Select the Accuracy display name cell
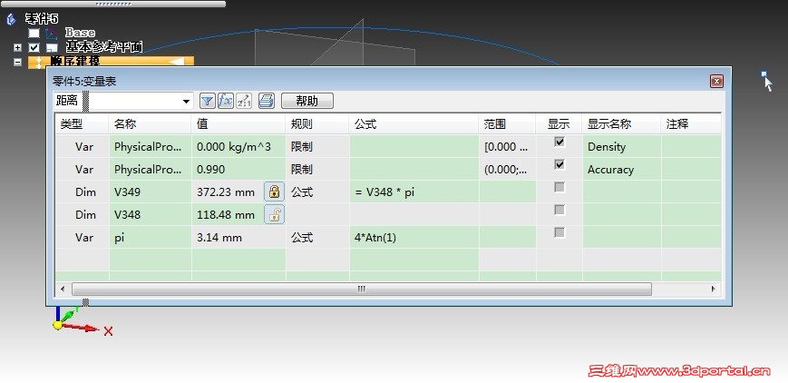This screenshot has height=383, width=788. click(x=621, y=169)
